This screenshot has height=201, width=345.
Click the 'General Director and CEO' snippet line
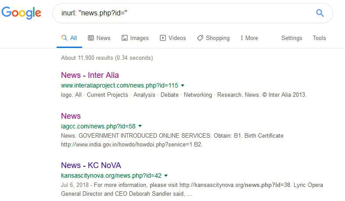coord(126,194)
